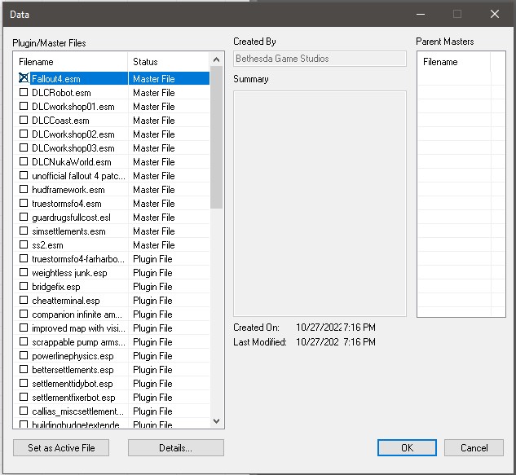Enable the truestormsfo4.esm checkbox
516x475 pixels.
coord(24,203)
